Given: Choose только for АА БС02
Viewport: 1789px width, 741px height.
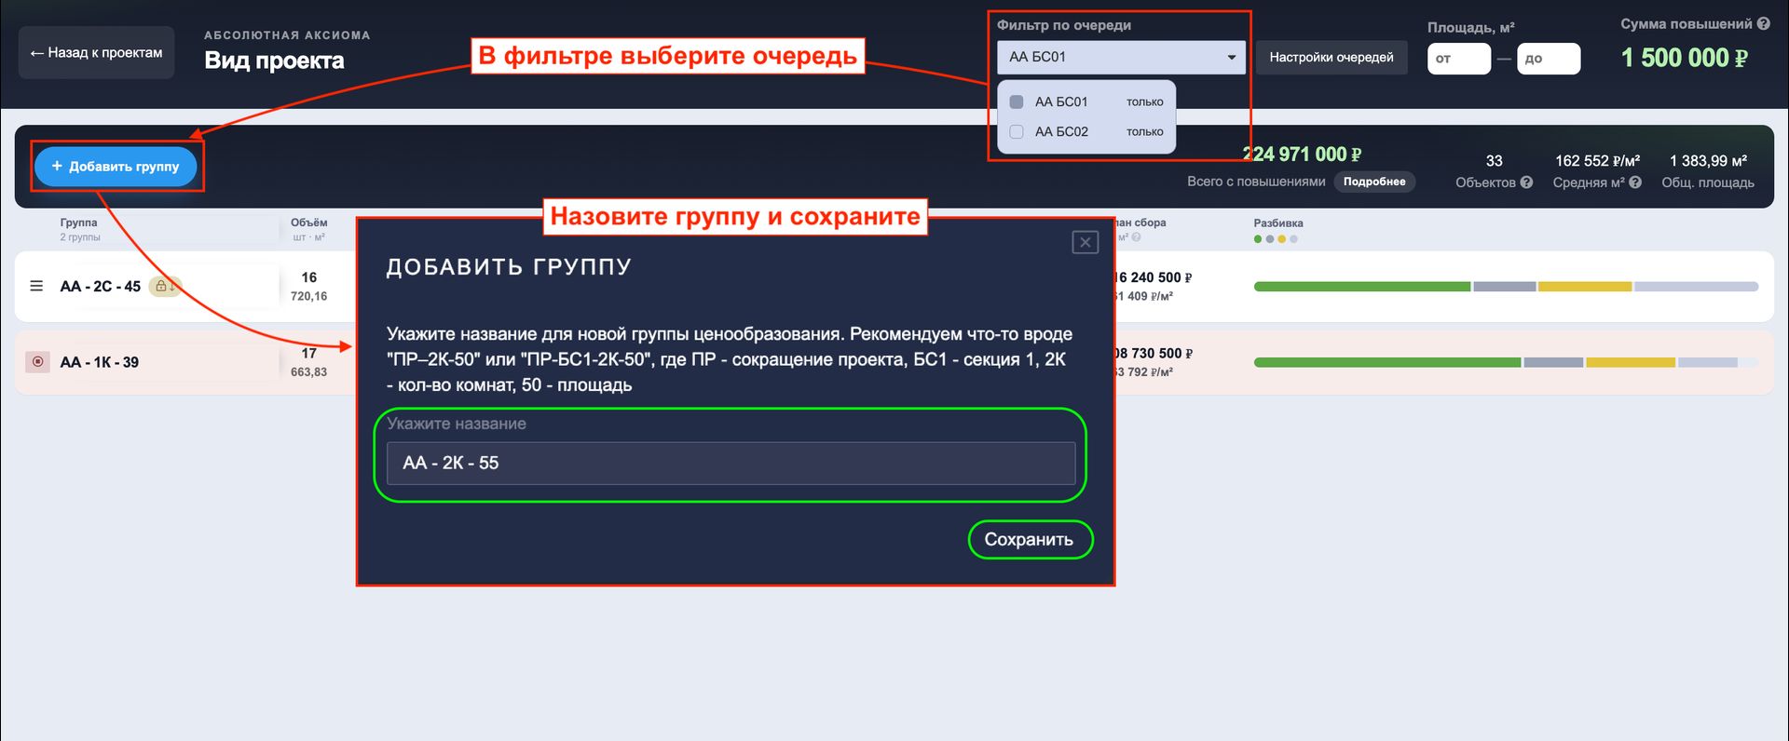Looking at the screenshot, I should [1144, 131].
